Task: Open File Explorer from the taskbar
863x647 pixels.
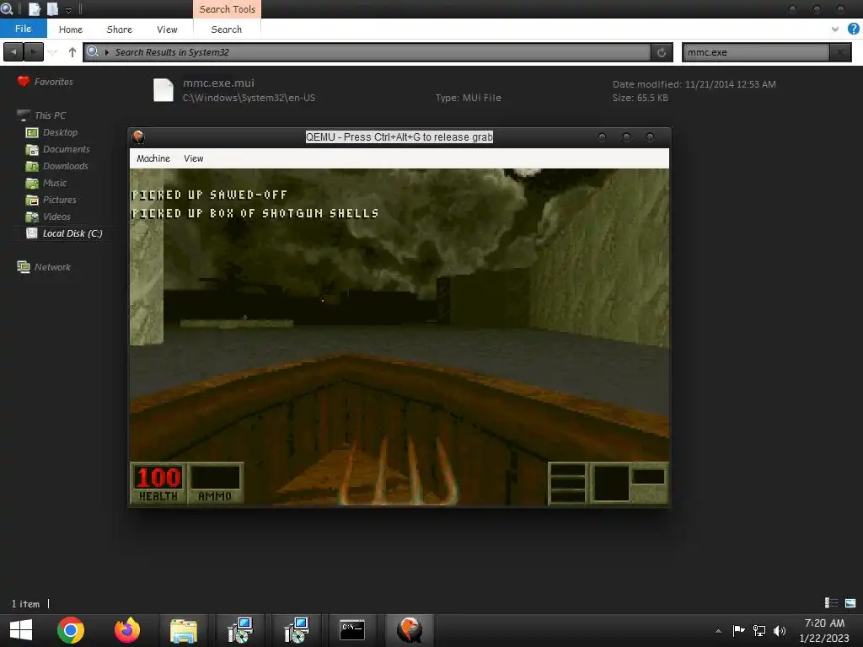Action: tap(183, 630)
